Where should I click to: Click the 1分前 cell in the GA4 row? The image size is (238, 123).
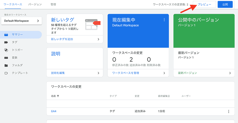[x=162, y=111]
